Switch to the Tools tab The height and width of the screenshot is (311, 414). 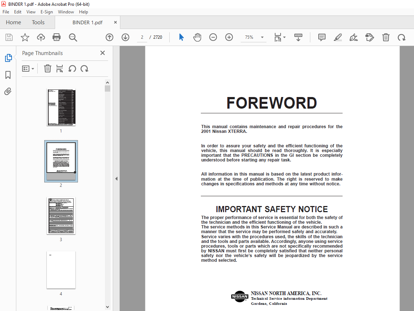click(38, 22)
